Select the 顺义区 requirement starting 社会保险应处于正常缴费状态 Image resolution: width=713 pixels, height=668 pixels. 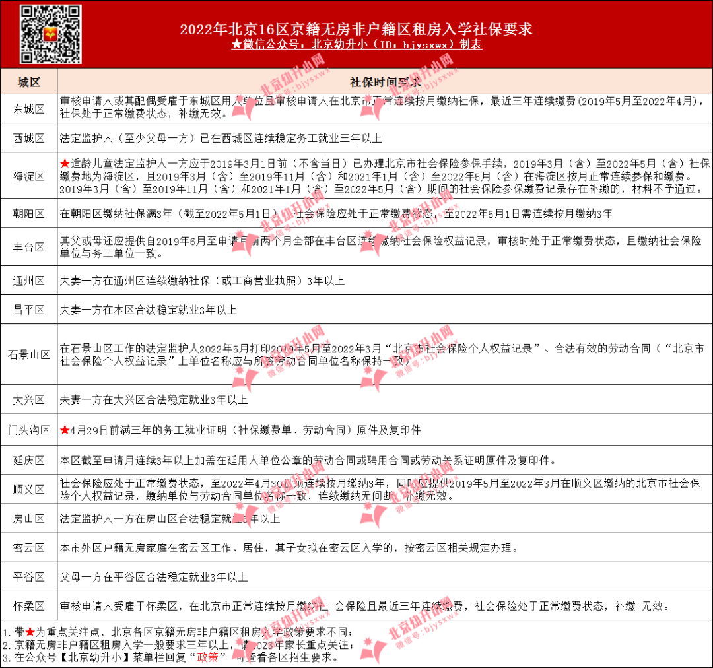click(380, 489)
